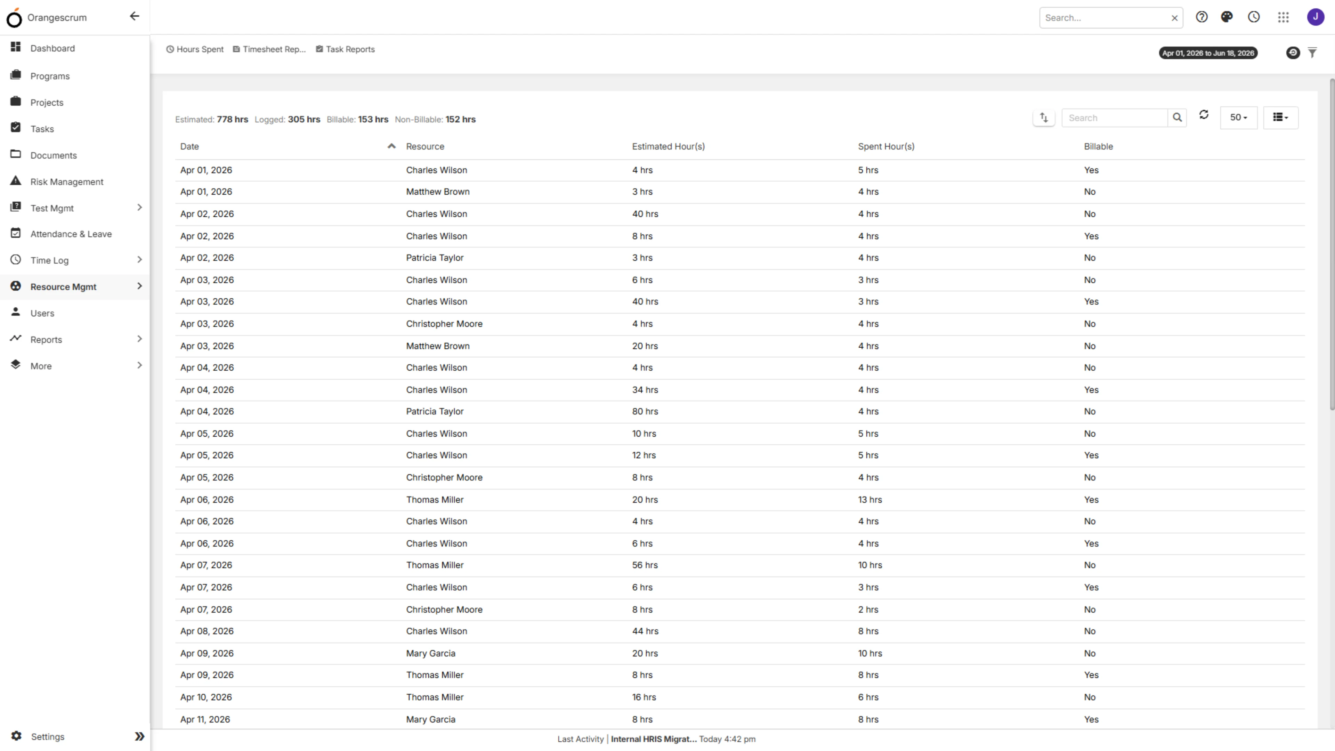Image resolution: width=1335 pixels, height=751 pixels.
Task: Click Non-Billable 152 hrs summary
Action: tap(435, 119)
